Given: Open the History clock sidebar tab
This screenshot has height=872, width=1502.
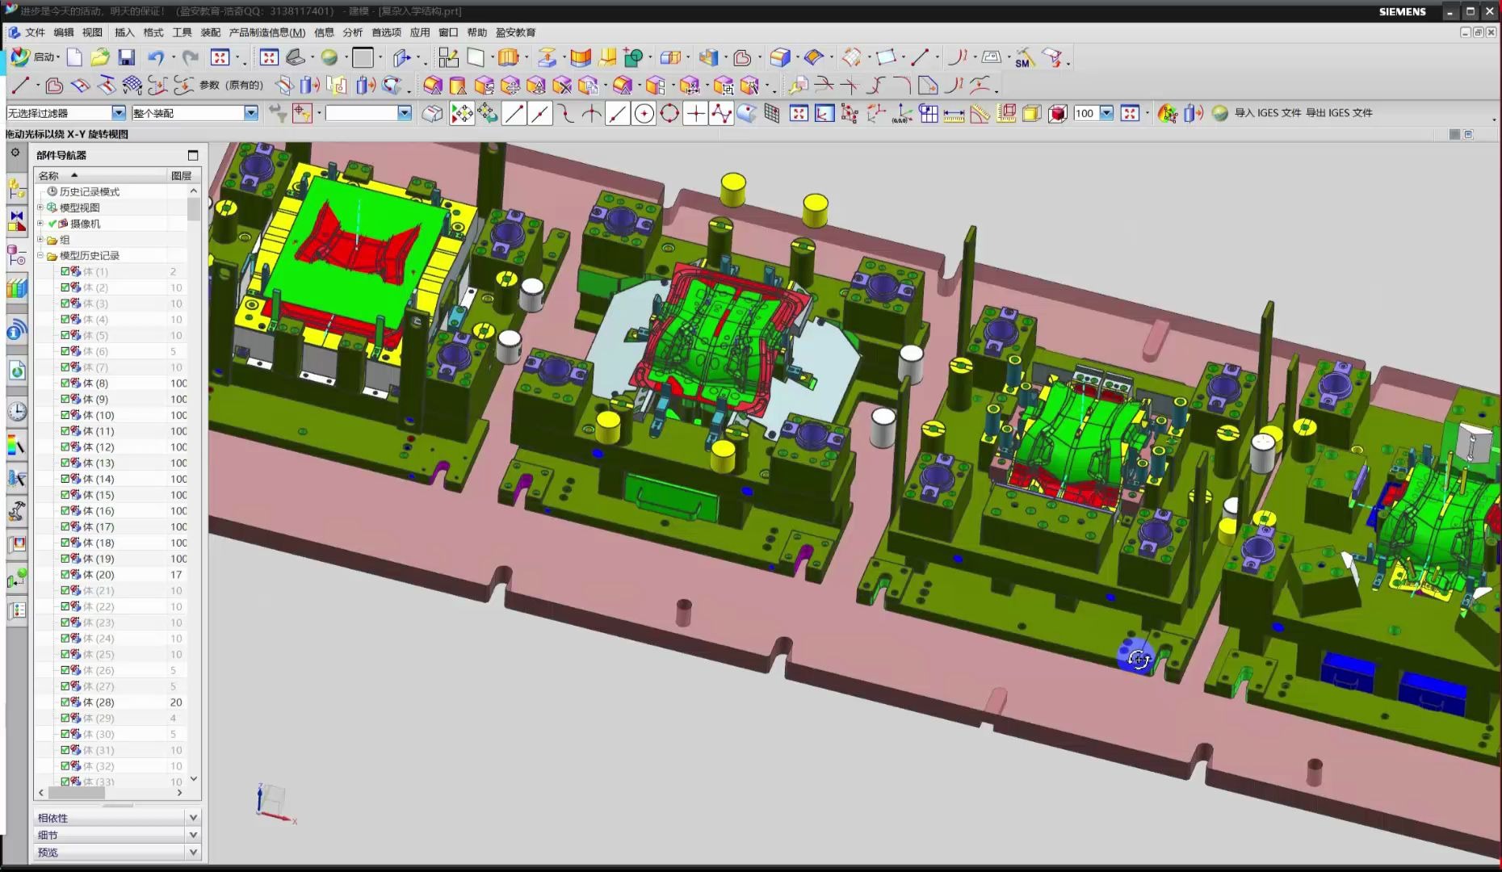Looking at the screenshot, I should (x=16, y=412).
